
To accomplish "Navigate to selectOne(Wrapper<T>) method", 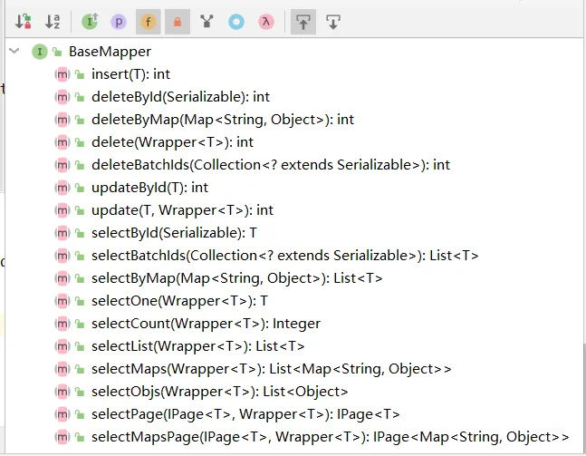I will tap(179, 301).
